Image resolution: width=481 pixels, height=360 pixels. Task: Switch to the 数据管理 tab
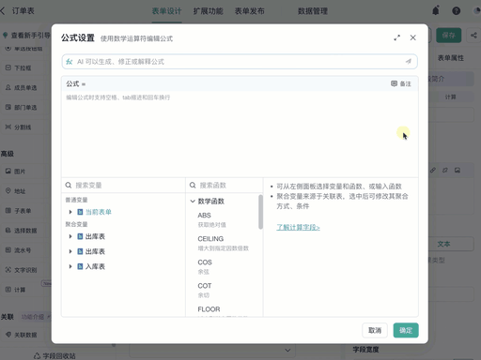tap(313, 11)
